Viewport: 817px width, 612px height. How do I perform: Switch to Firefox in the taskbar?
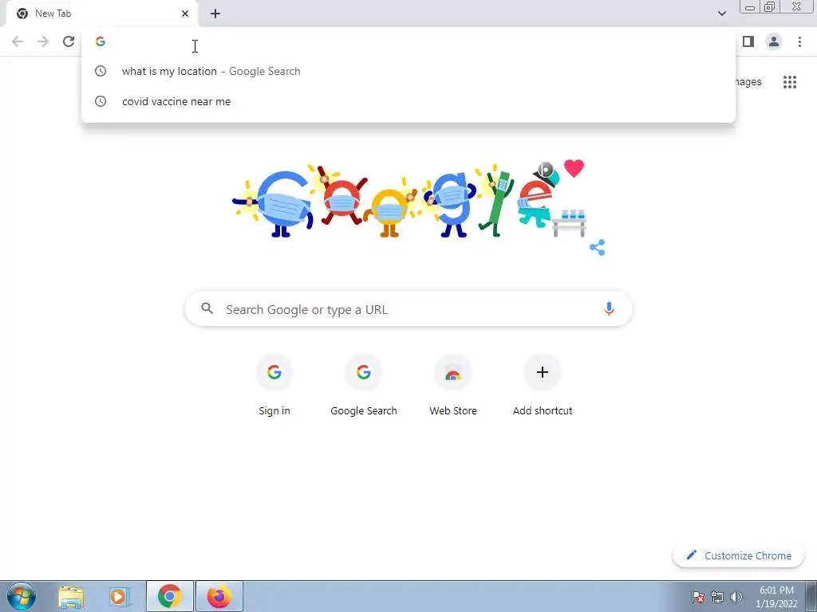219,597
